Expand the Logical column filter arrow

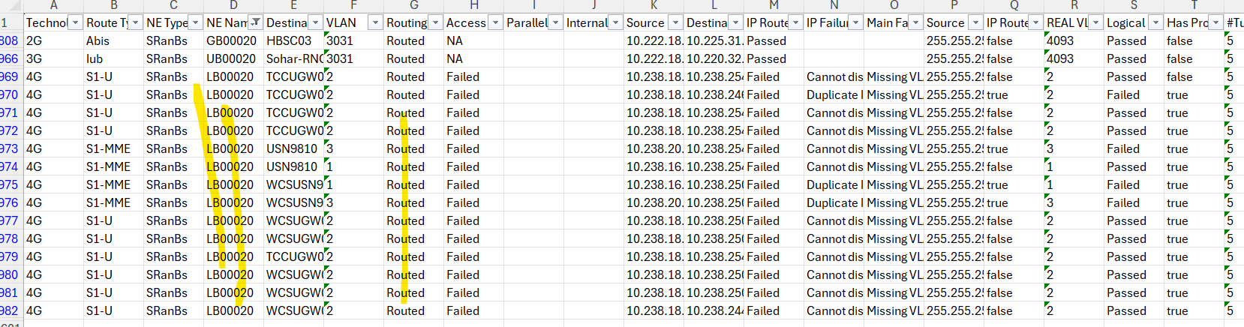pos(1155,22)
